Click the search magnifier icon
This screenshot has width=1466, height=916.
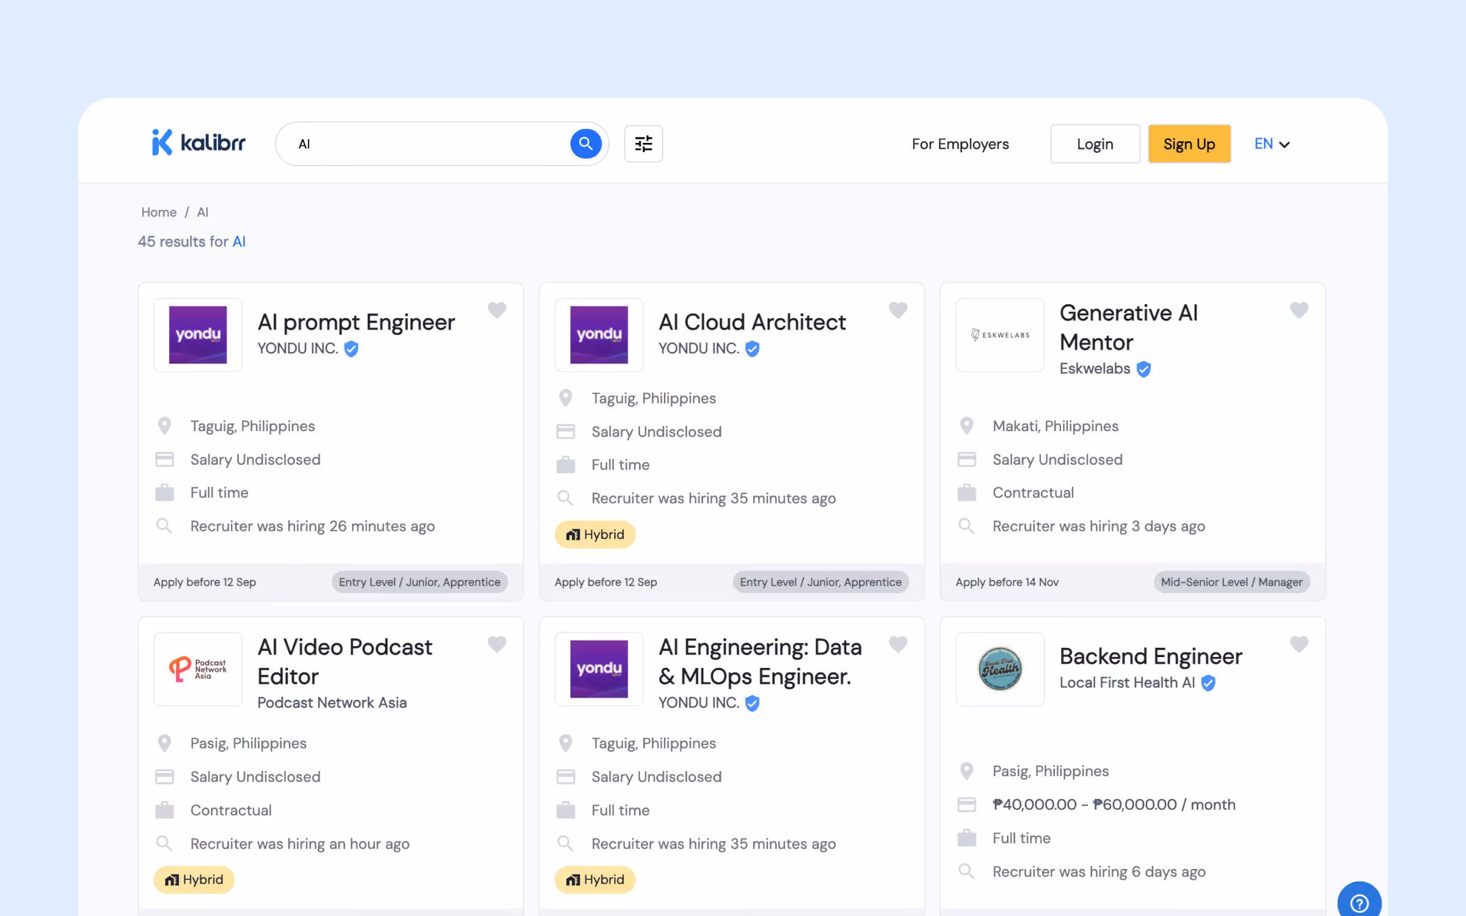pos(585,144)
